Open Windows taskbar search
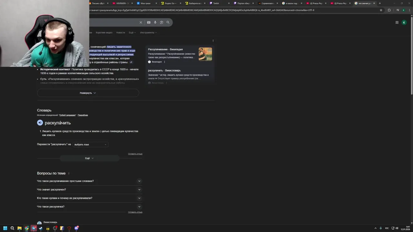The width and height of the screenshot is (413, 232). pyautogui.click(x=12, y=228)
